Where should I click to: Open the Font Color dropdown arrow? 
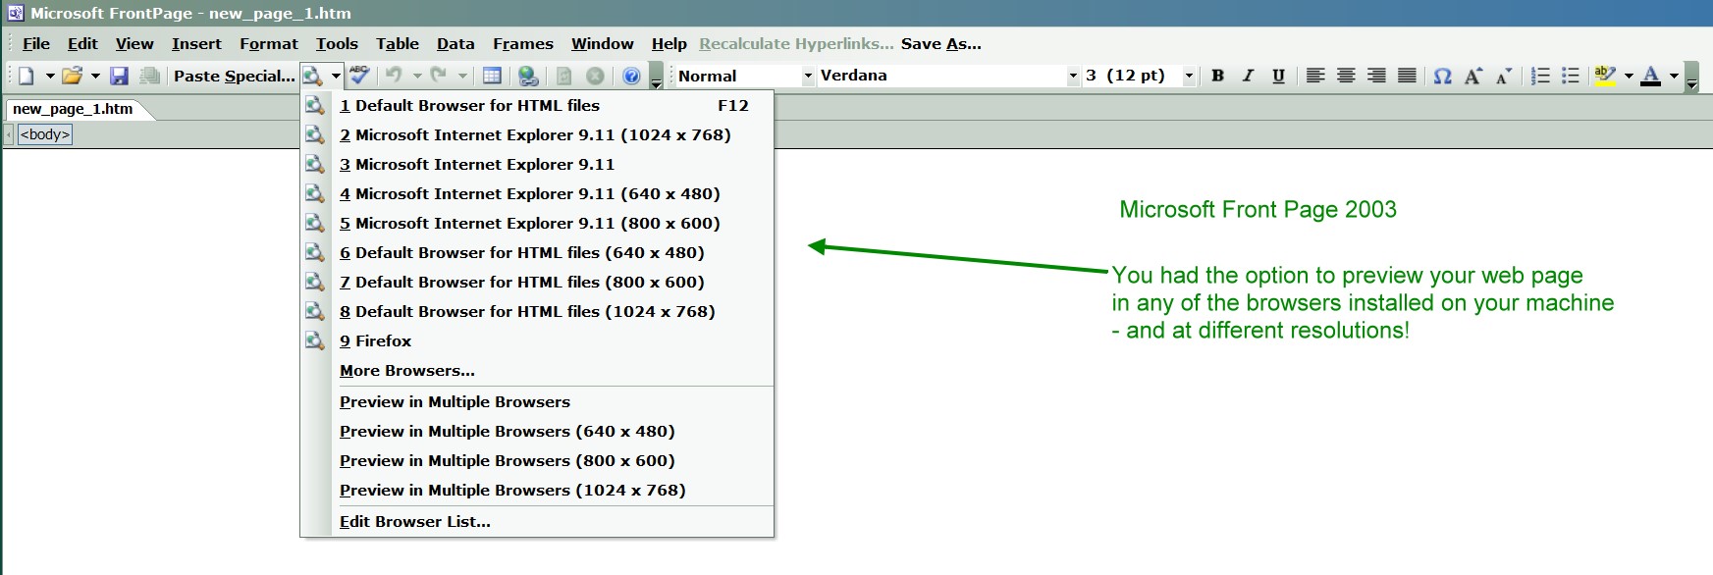(x=1674, y=76)
